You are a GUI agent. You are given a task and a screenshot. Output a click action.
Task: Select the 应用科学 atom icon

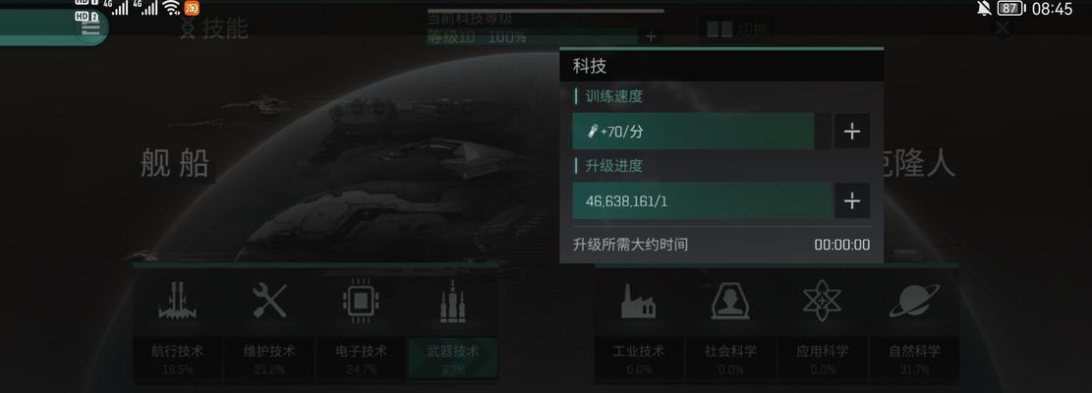pyautogui.click(x=822, y=302)
